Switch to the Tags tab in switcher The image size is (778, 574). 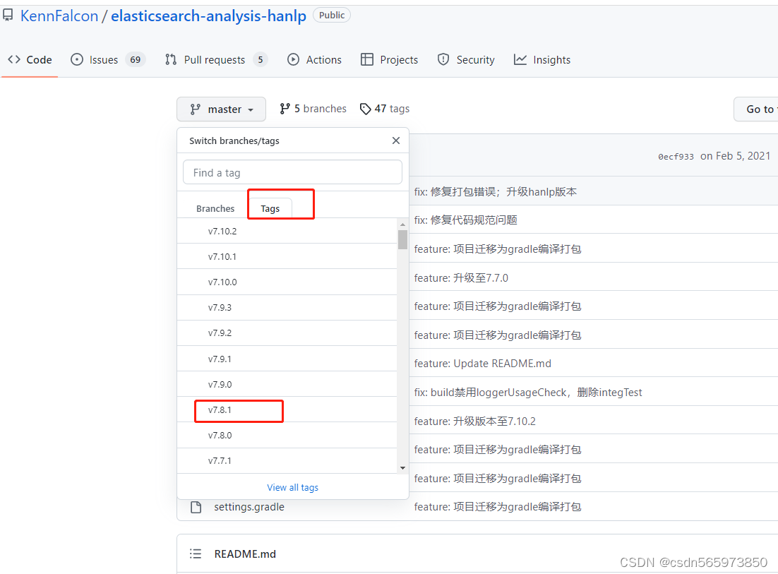coord(270,208)
